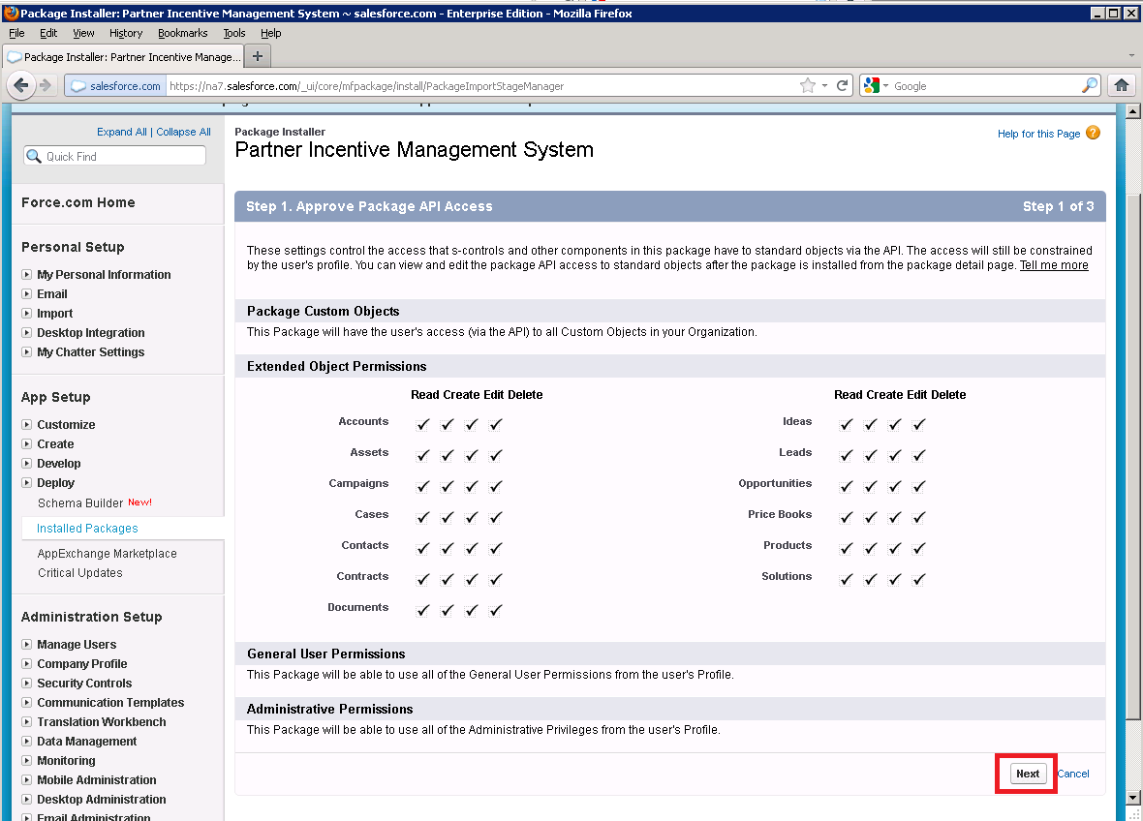1143x821 pixels.
Task: Click the browser Back arrow button
Action: 23,85
